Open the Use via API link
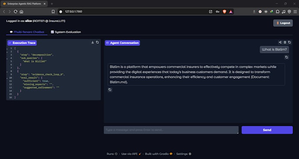This screenshot has height=159, width=299. 131,154
